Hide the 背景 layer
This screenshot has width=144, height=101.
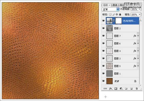pyautogui.click(x=104, y=81)
